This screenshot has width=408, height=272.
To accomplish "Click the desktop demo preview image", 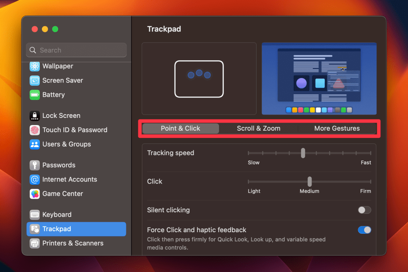I will (319, 78).
